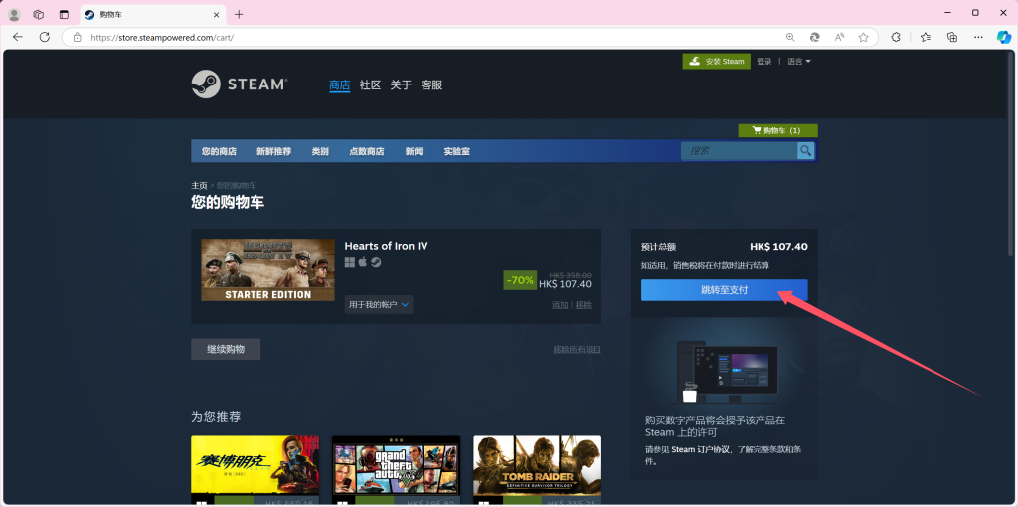Minimize the browser window
This screenshot has height=507, width=1018.
click(x=948, y=13)
